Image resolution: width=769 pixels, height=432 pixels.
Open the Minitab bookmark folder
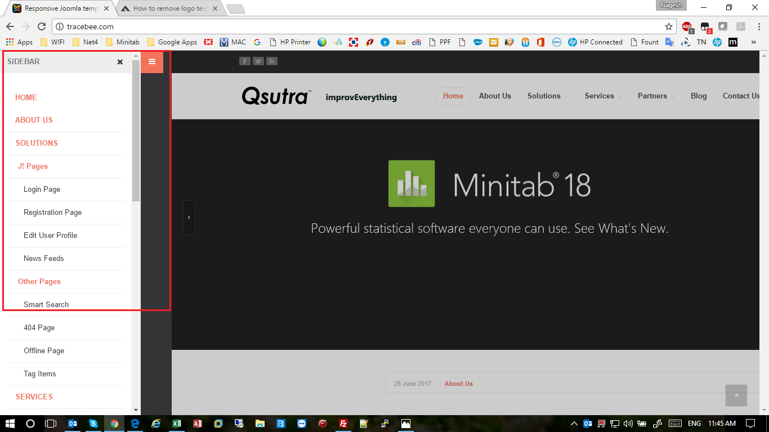(x=122, y=42)
